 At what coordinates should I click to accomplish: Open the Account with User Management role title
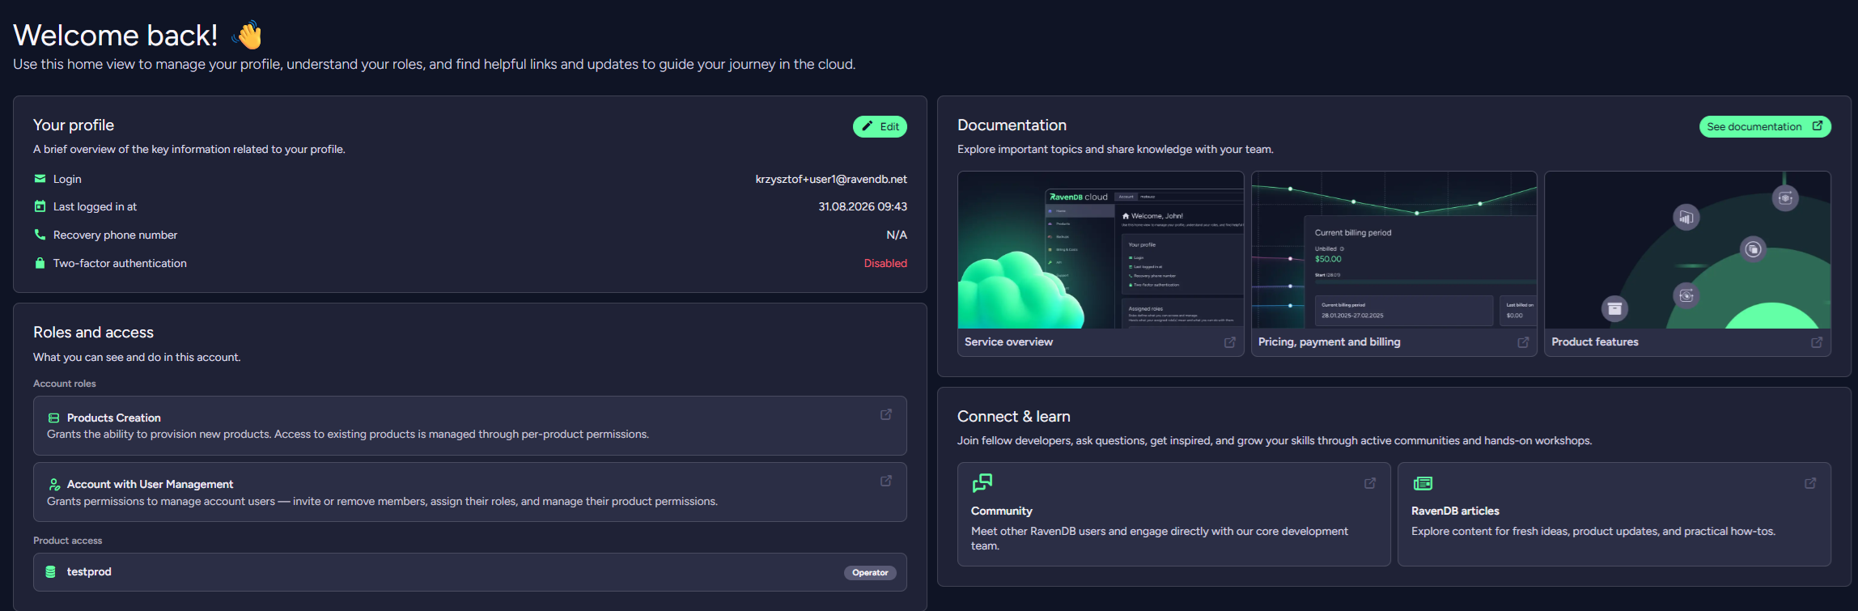coord(151,484)
